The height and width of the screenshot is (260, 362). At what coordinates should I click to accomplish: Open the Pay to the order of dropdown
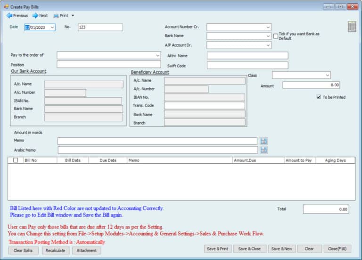(157, 56)
